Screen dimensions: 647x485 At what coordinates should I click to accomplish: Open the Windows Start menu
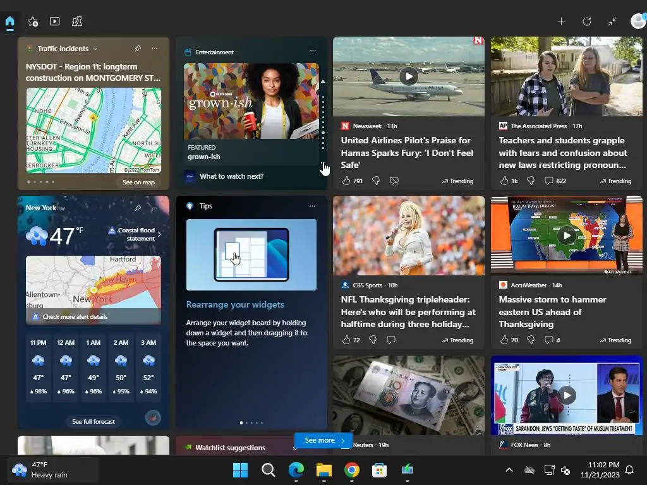[x=240, y=470]
